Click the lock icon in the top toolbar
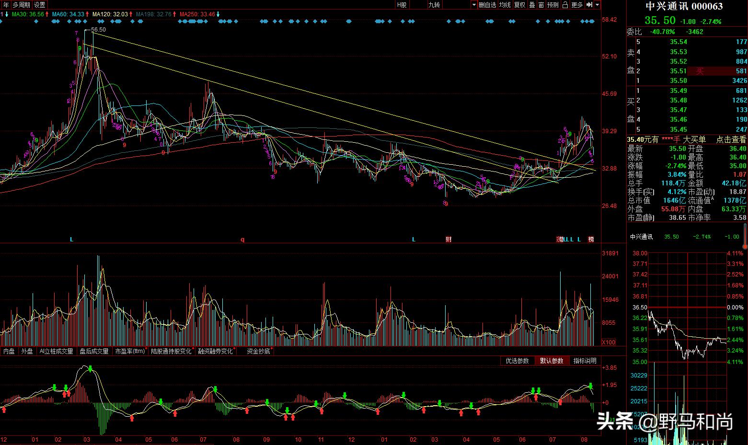This screenshot has width=748, height=445. pyautogui.click(x=565, y=5)
